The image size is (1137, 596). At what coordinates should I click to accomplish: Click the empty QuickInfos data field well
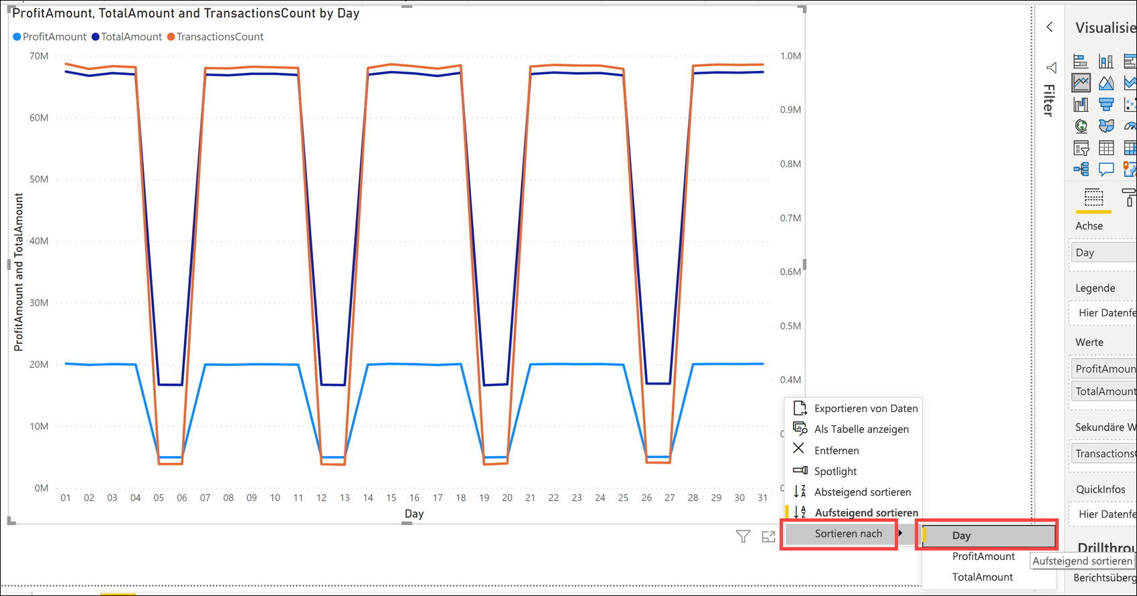[x=1103, y=514]
